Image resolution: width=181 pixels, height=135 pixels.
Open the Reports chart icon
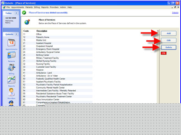(11, 80)
